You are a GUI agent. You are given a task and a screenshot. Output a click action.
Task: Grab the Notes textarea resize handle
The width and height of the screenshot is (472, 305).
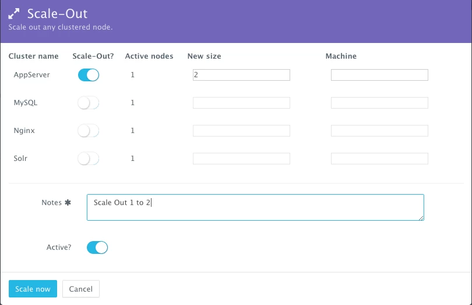421,218
